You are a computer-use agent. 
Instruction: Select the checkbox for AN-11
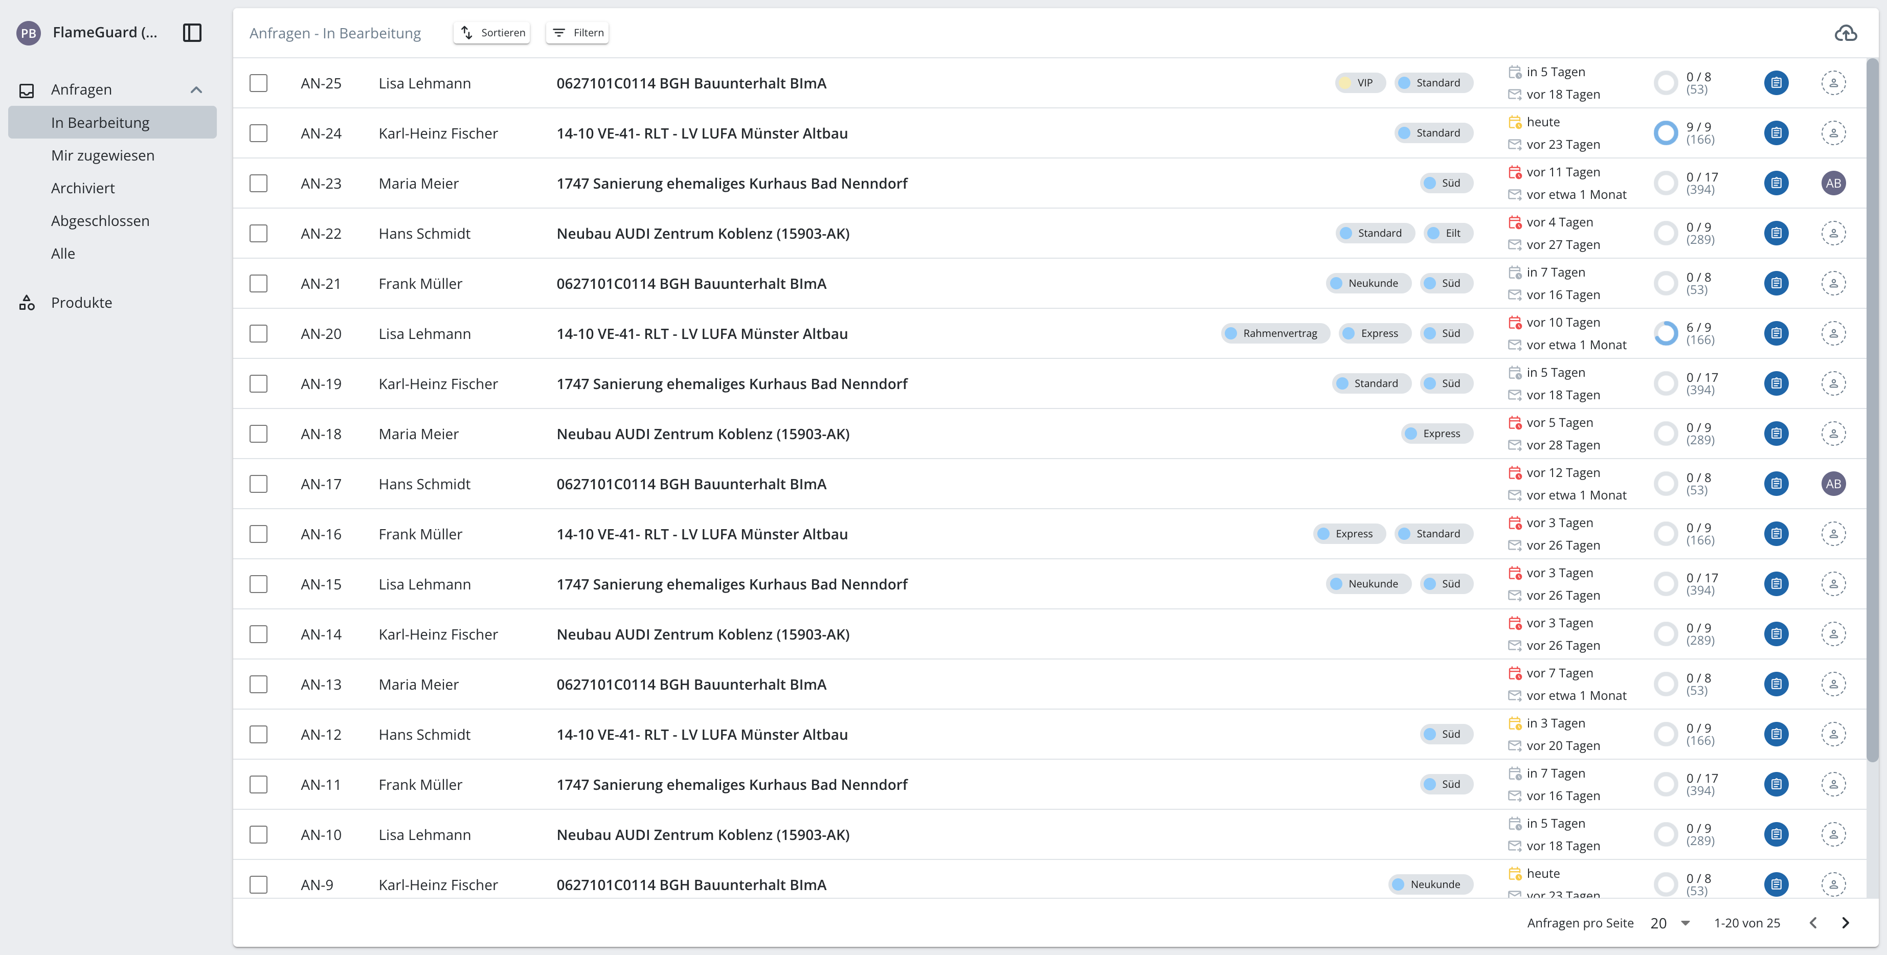click(259, 784)
